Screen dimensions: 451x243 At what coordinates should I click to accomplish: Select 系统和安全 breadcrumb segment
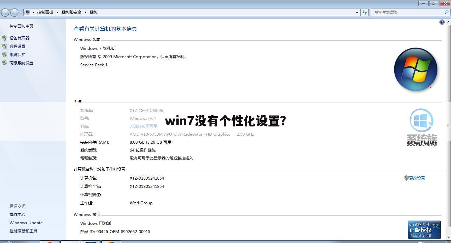pos(71,12)
